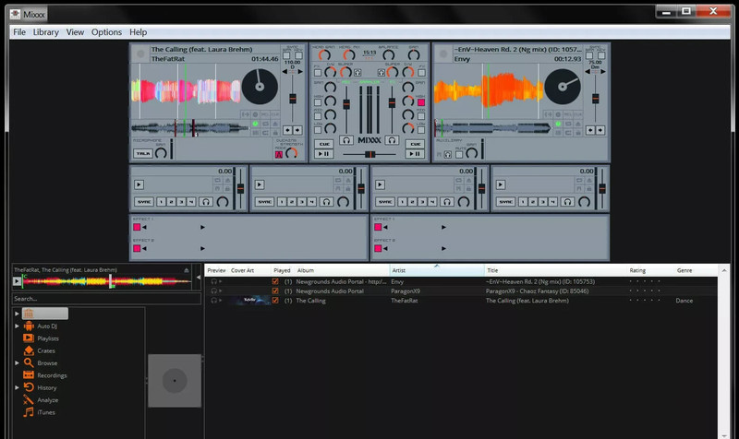Select previous effect for left Effect 2
Viewport: 739px width, 439px height.
144,248
